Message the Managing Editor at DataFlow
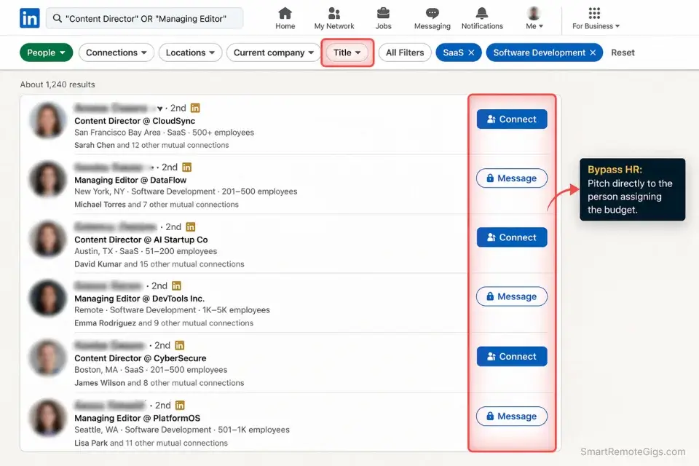The image size is (699, 466). point(512,178)
